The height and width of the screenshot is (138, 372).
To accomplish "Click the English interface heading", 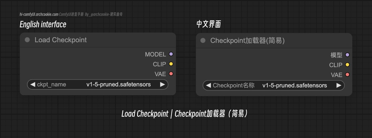I will point(43,24).
